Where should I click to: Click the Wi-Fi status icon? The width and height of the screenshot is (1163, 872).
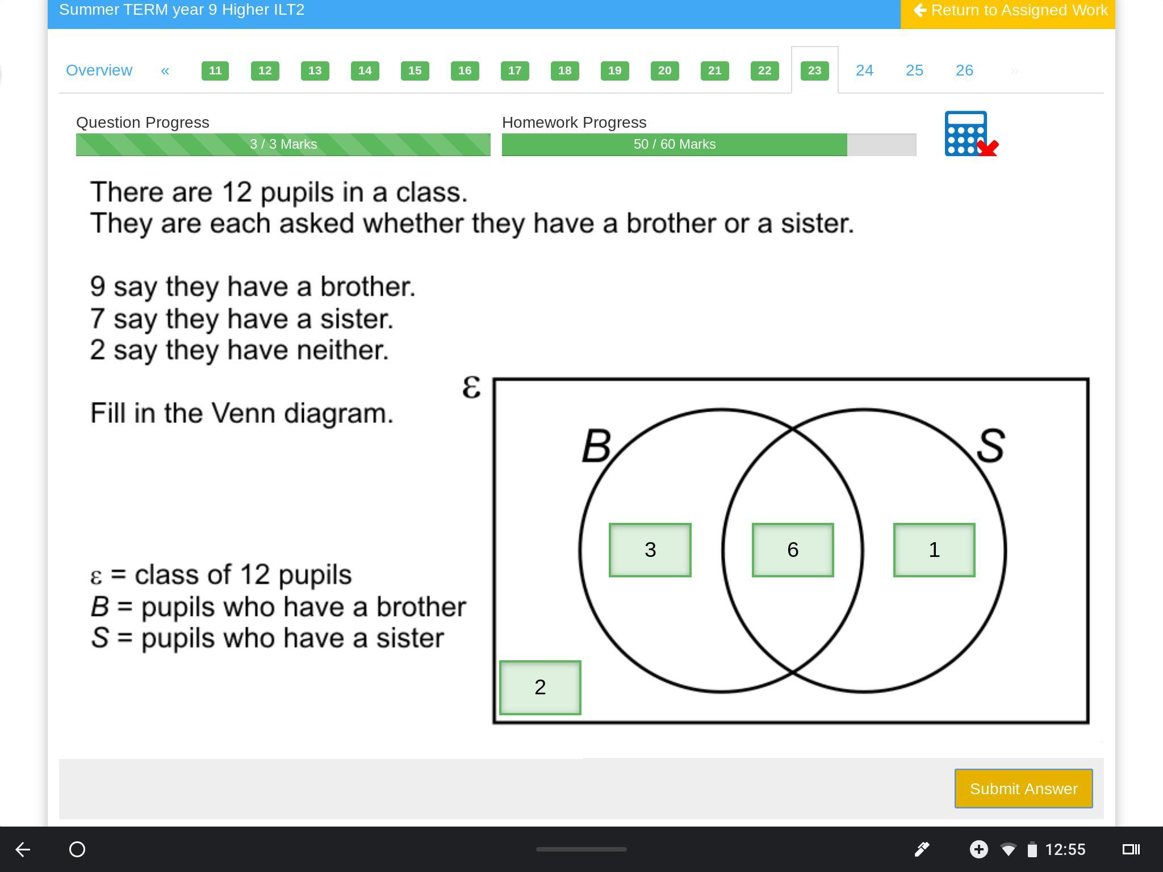[x=1008, y=849]
